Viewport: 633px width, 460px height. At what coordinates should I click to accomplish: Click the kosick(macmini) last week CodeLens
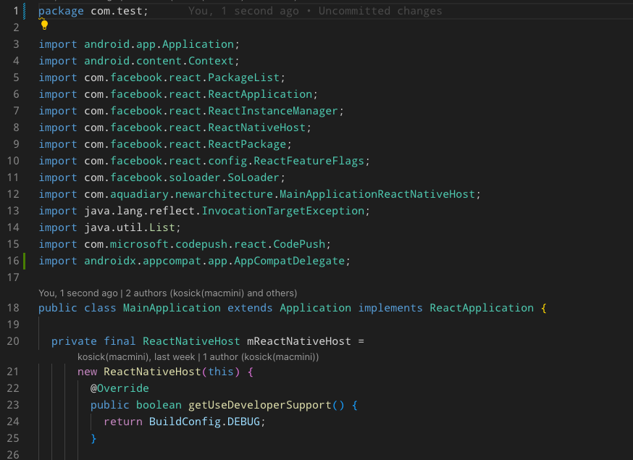198,357
